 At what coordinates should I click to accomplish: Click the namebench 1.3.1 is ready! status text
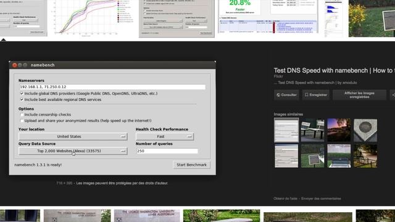[38, 165]
